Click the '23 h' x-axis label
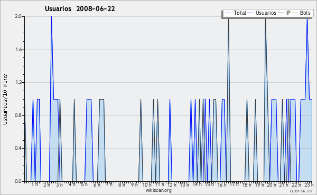The width and height of the screenshot is (317, 195). tap(309, 184)
